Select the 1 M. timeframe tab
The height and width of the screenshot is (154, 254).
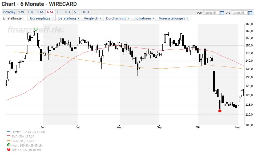pyautogui.click(x=31, y=12)
